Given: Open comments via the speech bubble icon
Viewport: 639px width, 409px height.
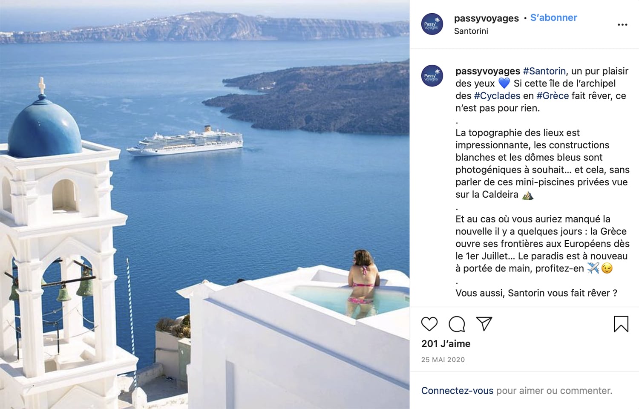Looking at the screenshot, I should (457, 324).
